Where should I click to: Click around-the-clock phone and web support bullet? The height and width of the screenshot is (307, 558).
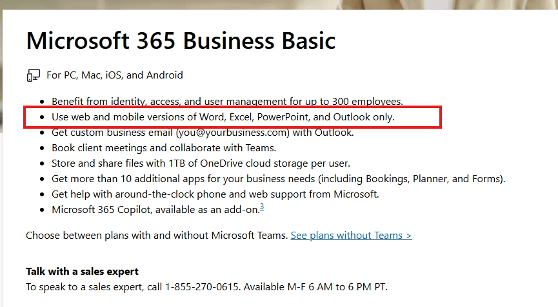pyautogui.click(x=215, y=194)
